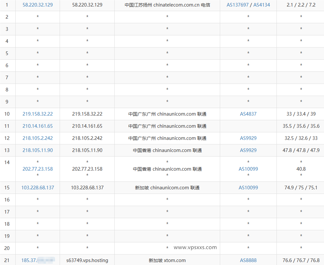The image size is (324, 265).
Task: Open AS9929 link in hop 12
Action: 248,138
